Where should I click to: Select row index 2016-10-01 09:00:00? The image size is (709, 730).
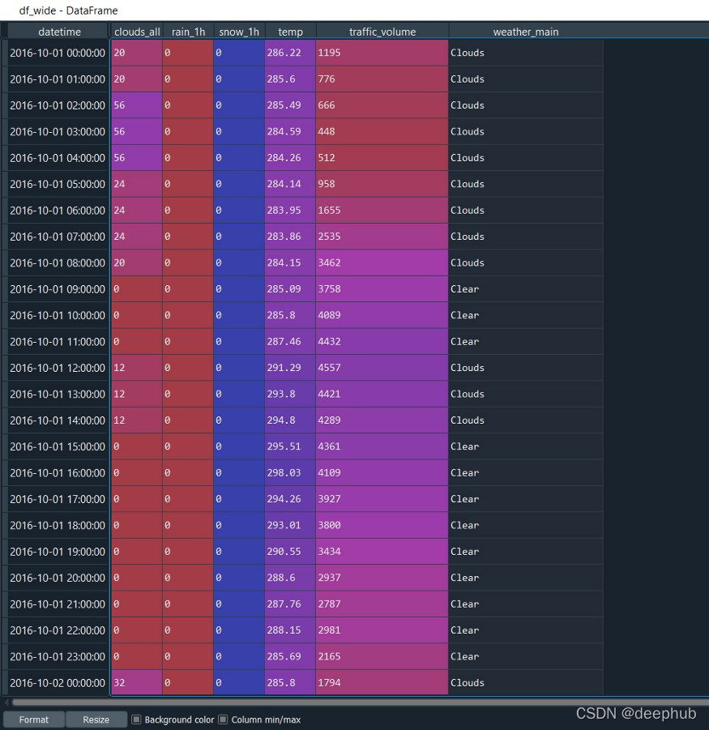pos(58,289)
